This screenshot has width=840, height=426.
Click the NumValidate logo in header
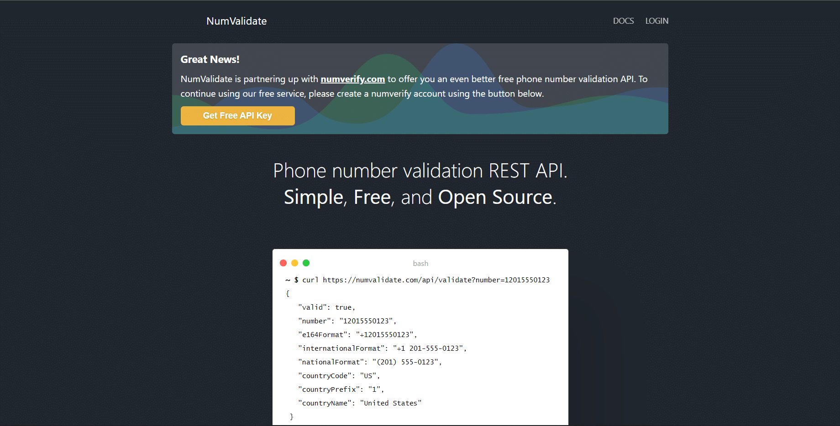236,21
